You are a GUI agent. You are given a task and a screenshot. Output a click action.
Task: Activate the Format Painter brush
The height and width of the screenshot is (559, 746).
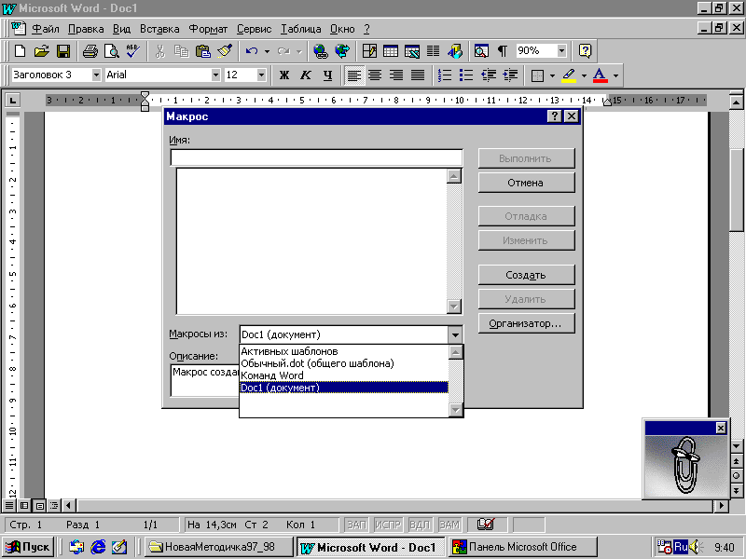(225, 51)
